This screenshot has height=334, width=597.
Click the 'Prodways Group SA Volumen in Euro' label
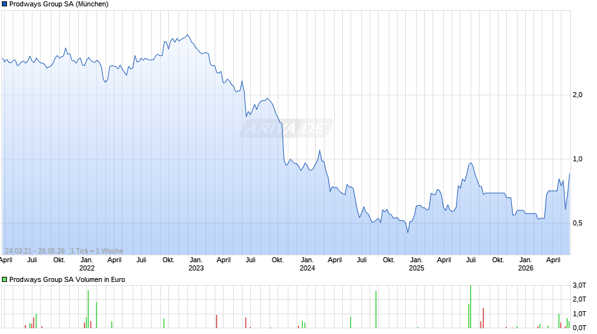tap(67, 280)
